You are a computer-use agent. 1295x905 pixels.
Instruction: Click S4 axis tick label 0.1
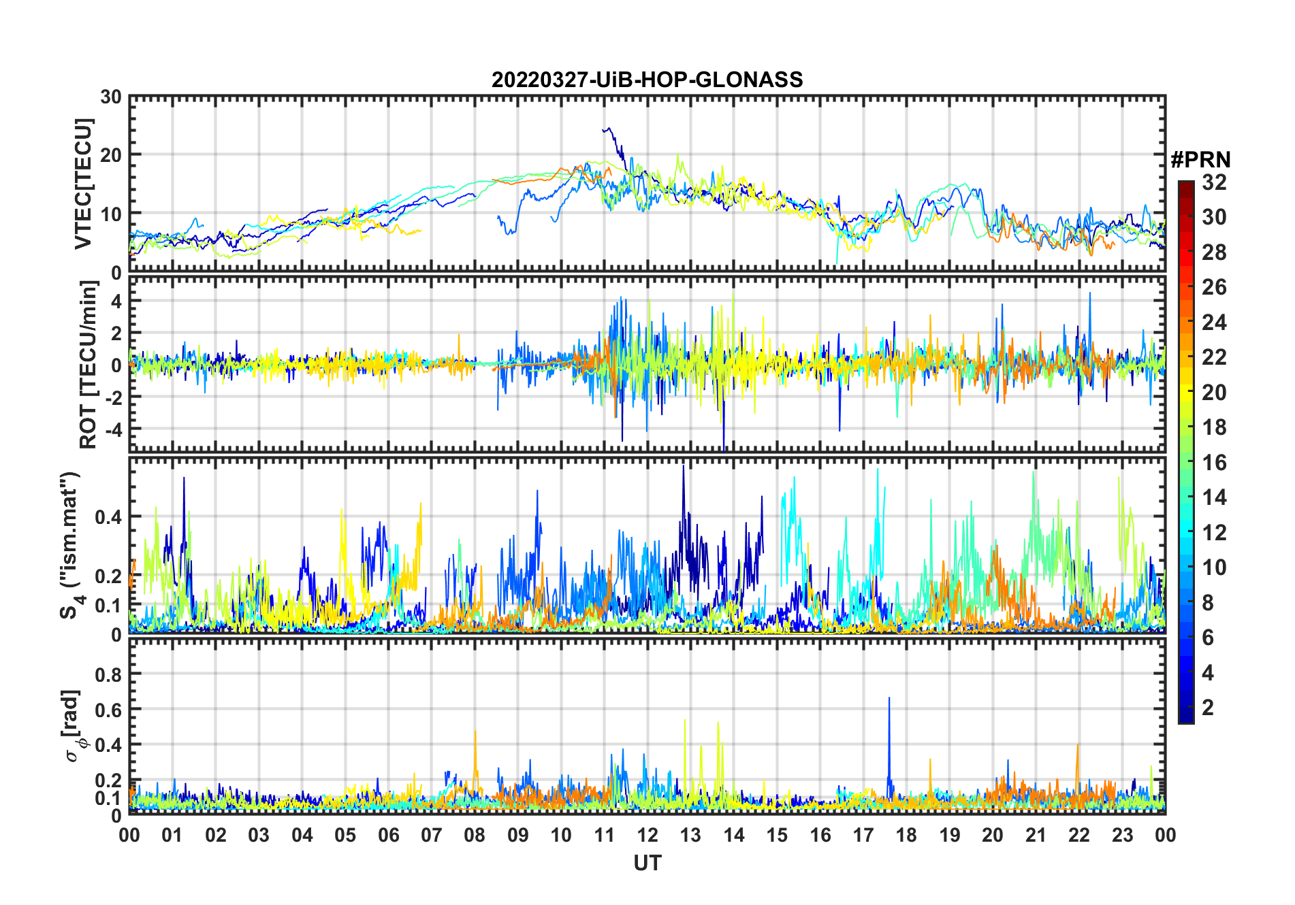[x=108, y=605]
